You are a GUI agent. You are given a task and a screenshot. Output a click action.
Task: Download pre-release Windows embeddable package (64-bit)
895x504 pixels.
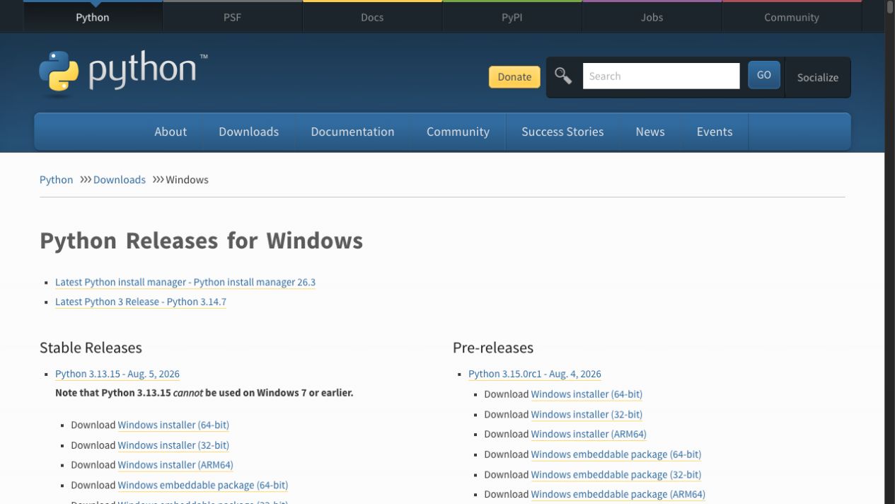(616, 454)
